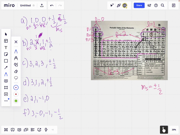
Task: Click the blue Share button
Action: (139, 5)
